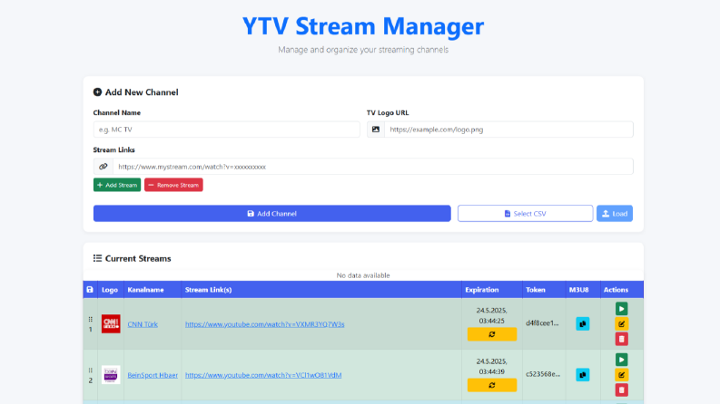Click the YTV Stream Manager title
Viewport: 720px width, 404px height.
pyautogui.click(x=363, y=25)
